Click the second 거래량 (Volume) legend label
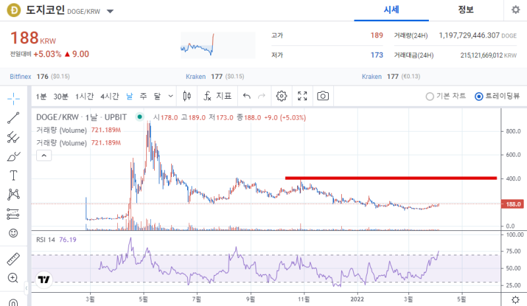The image size is (527, 306). click(61, 143)
